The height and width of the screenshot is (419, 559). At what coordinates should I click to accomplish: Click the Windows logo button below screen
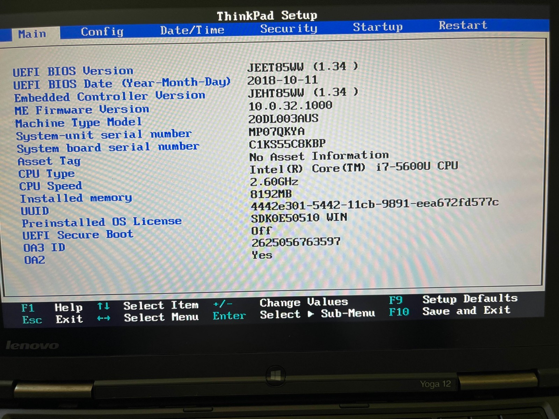(276, 376)
